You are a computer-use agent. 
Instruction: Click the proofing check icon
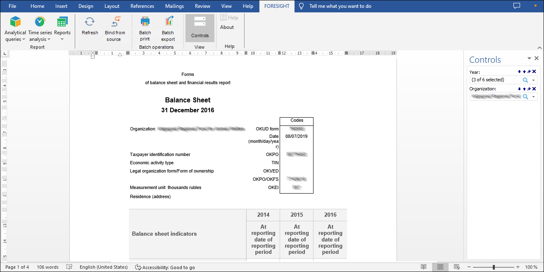(69, 267)
